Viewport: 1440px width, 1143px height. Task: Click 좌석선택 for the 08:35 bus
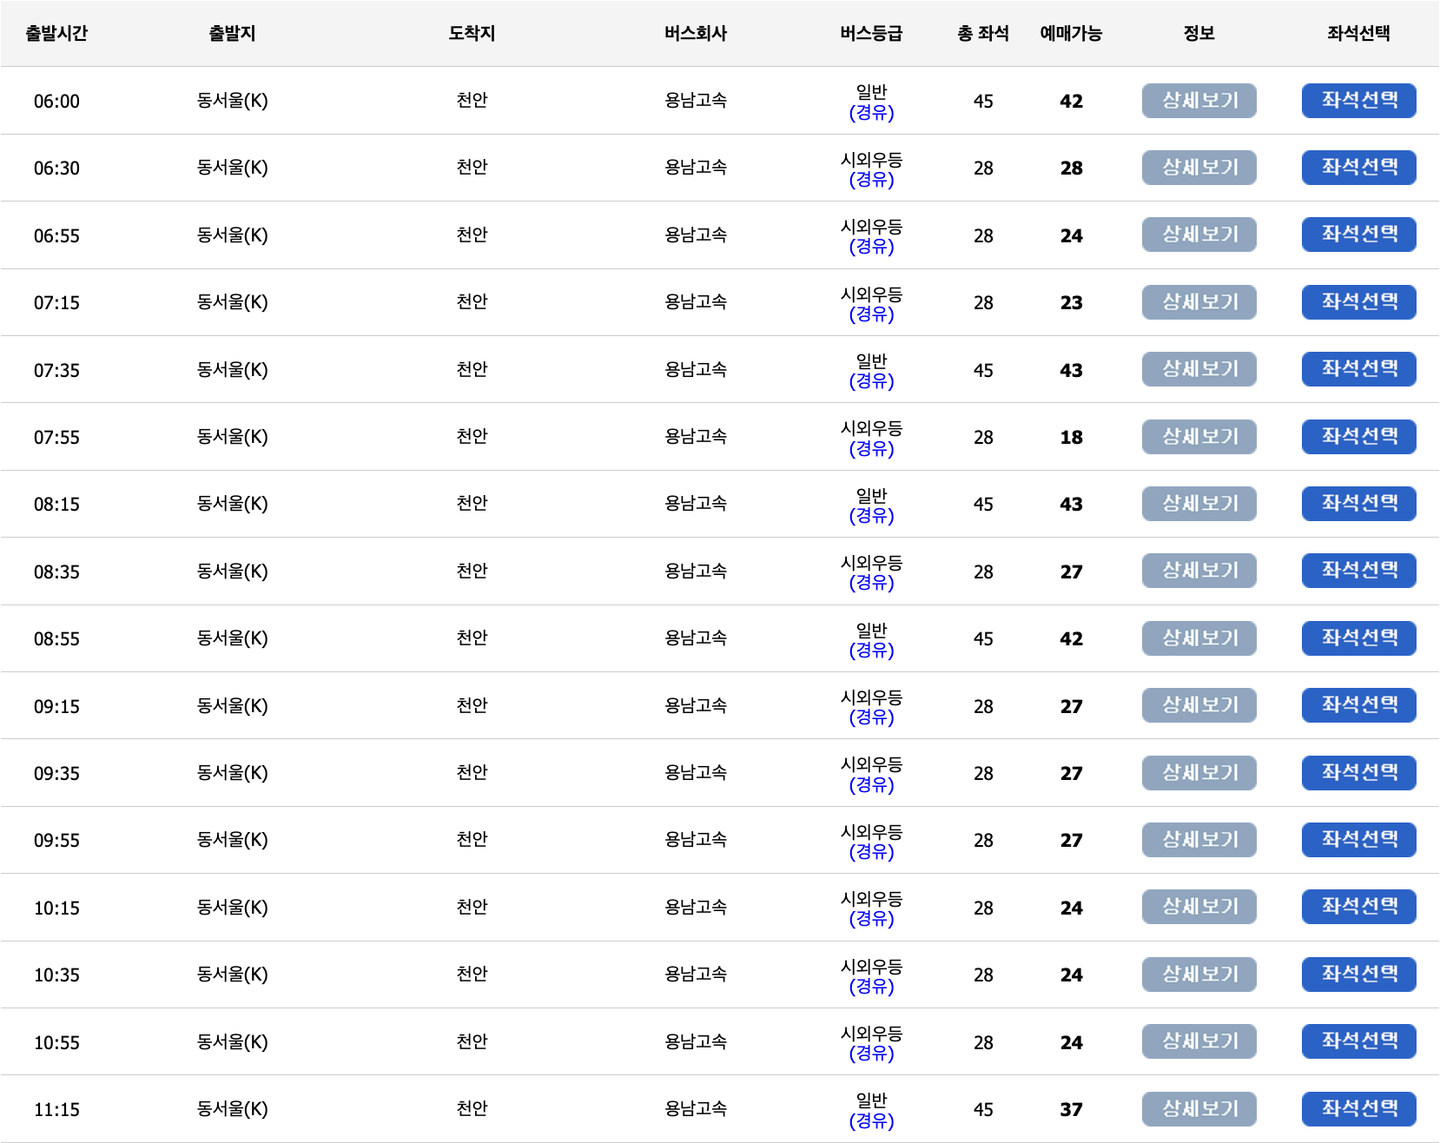click(1357, 571)
